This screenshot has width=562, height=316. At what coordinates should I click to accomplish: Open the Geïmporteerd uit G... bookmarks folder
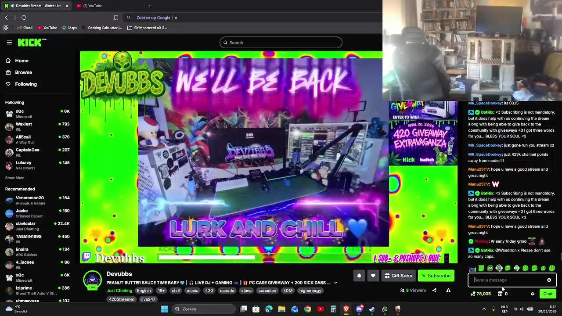[147, 28]
